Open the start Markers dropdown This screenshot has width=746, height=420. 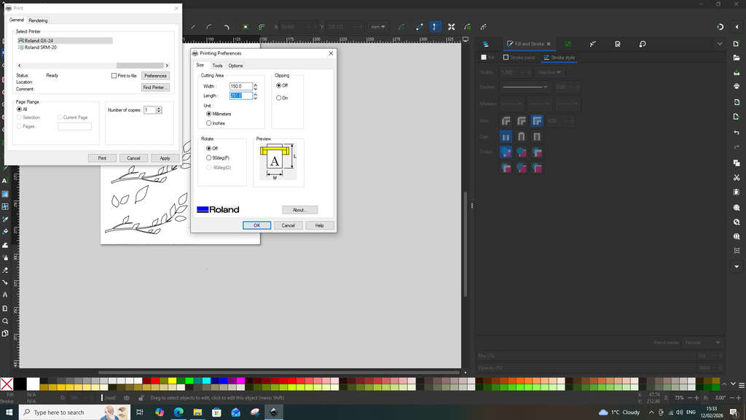coord(512,104)
